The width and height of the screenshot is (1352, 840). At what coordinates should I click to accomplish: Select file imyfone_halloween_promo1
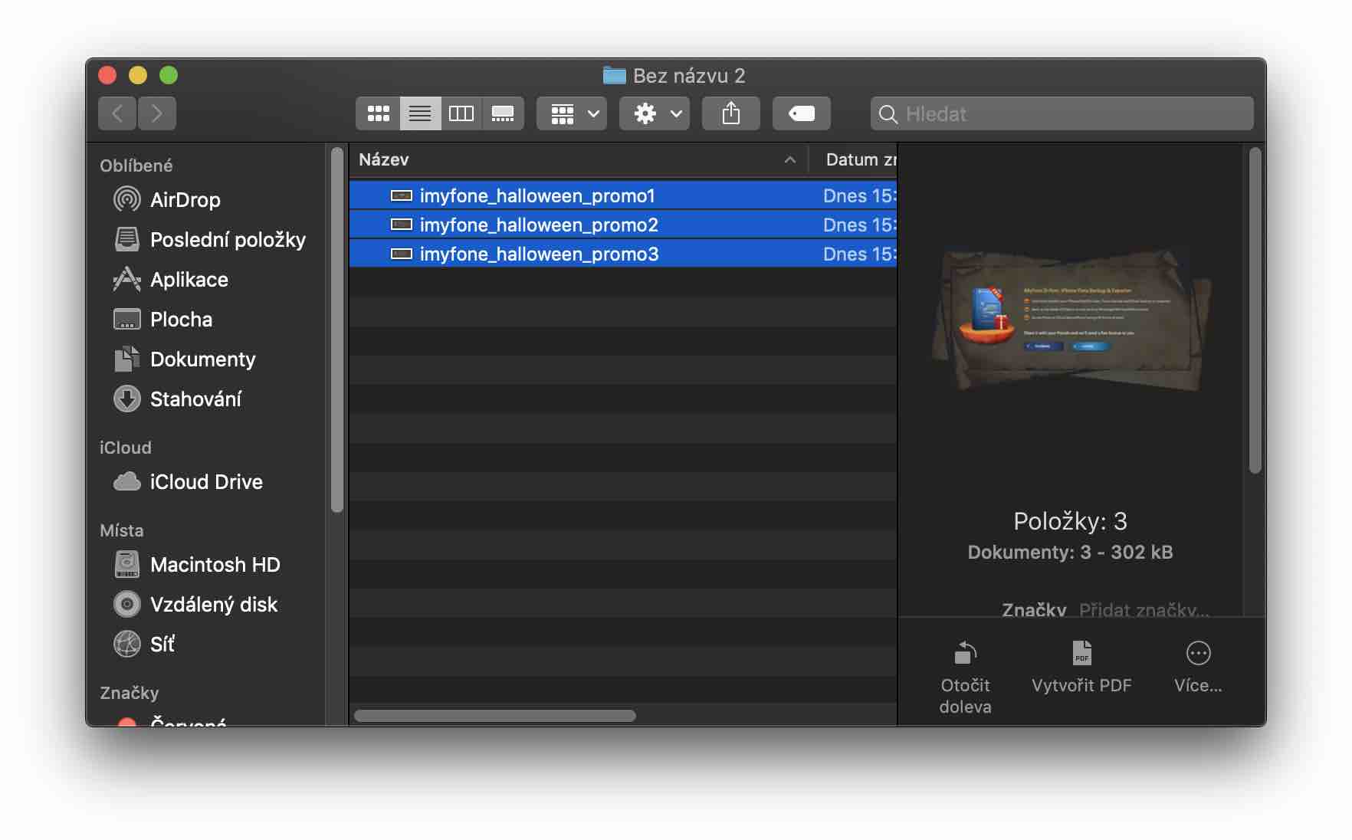[x=623, y=195]
